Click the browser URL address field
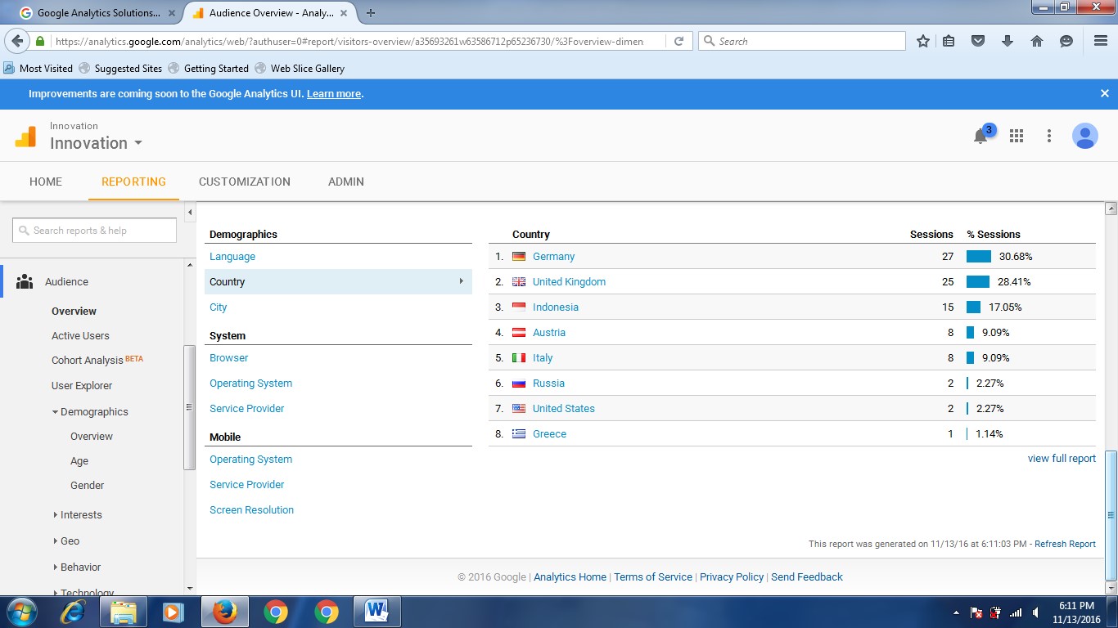Screen dimensions: 1118x628 348,41
